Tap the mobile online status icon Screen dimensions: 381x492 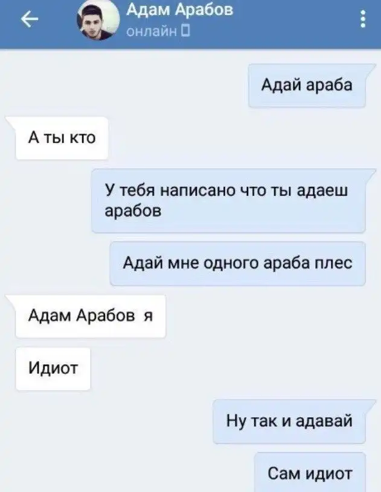point(186,31)
